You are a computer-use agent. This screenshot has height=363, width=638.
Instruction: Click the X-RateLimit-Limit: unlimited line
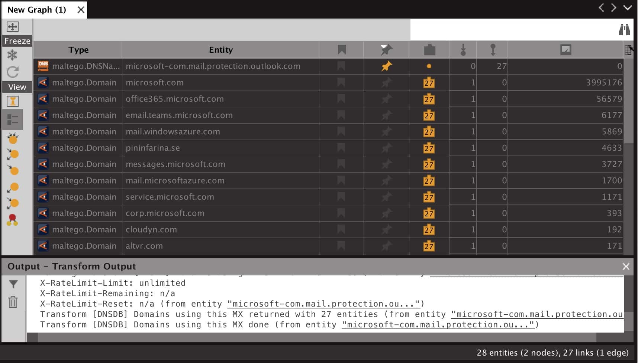[113, 283]
